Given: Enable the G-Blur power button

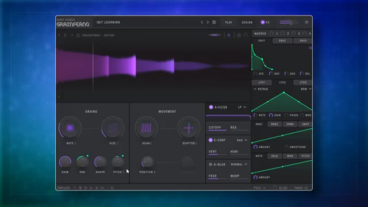Looking at the screenshot, I should pyautogui.click(x=210, y=164).
